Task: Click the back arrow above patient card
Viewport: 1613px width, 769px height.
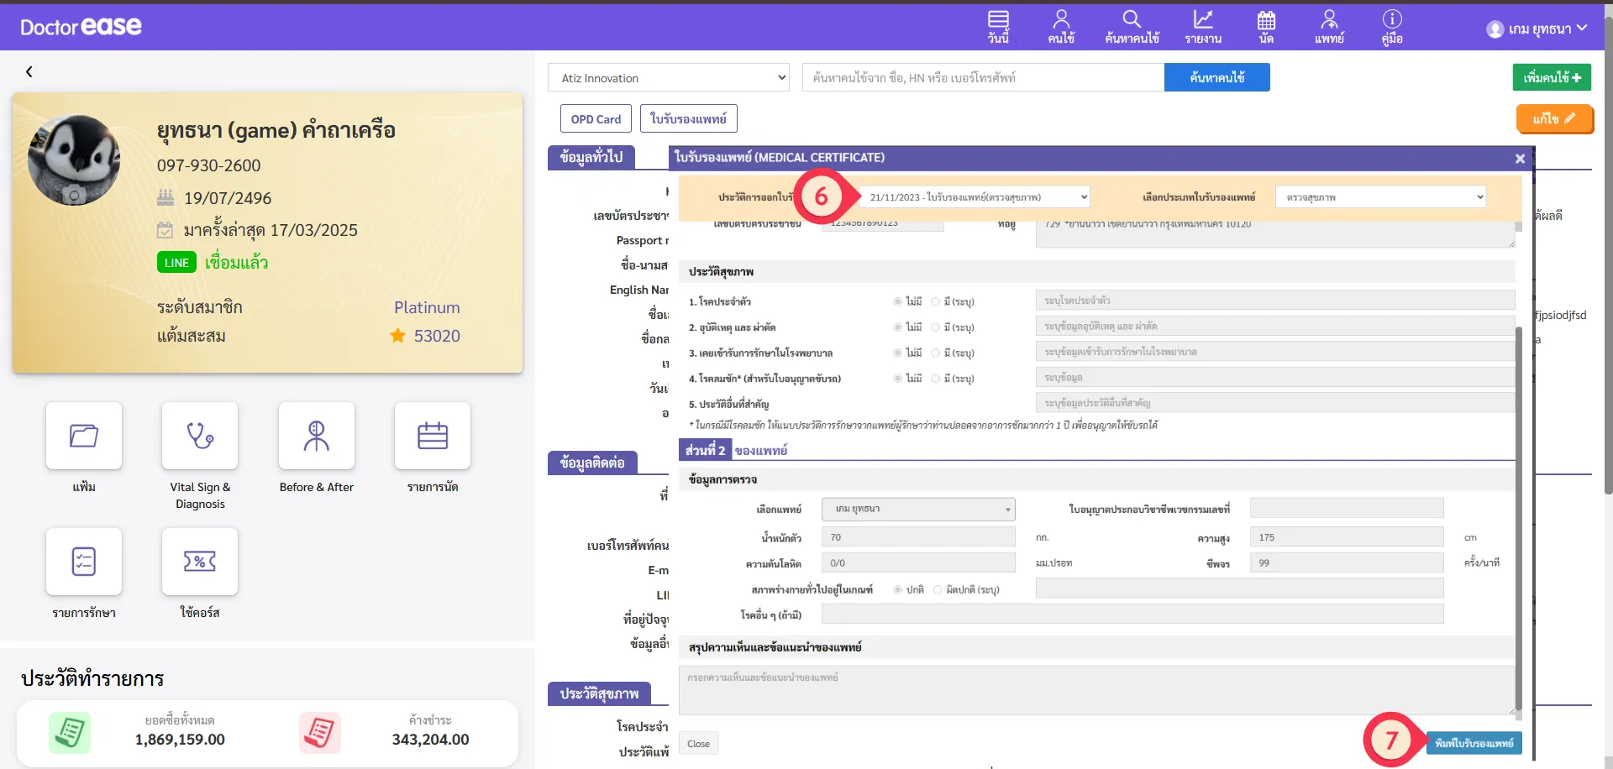Action: 29,72
